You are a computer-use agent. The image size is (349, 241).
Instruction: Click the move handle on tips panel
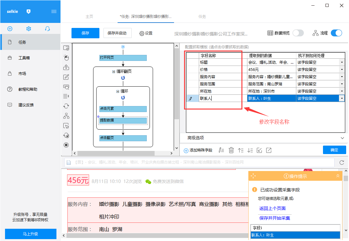(x=253, y=176)
